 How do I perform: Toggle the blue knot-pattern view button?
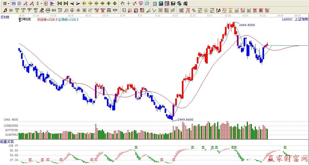[x=13, y=3]
